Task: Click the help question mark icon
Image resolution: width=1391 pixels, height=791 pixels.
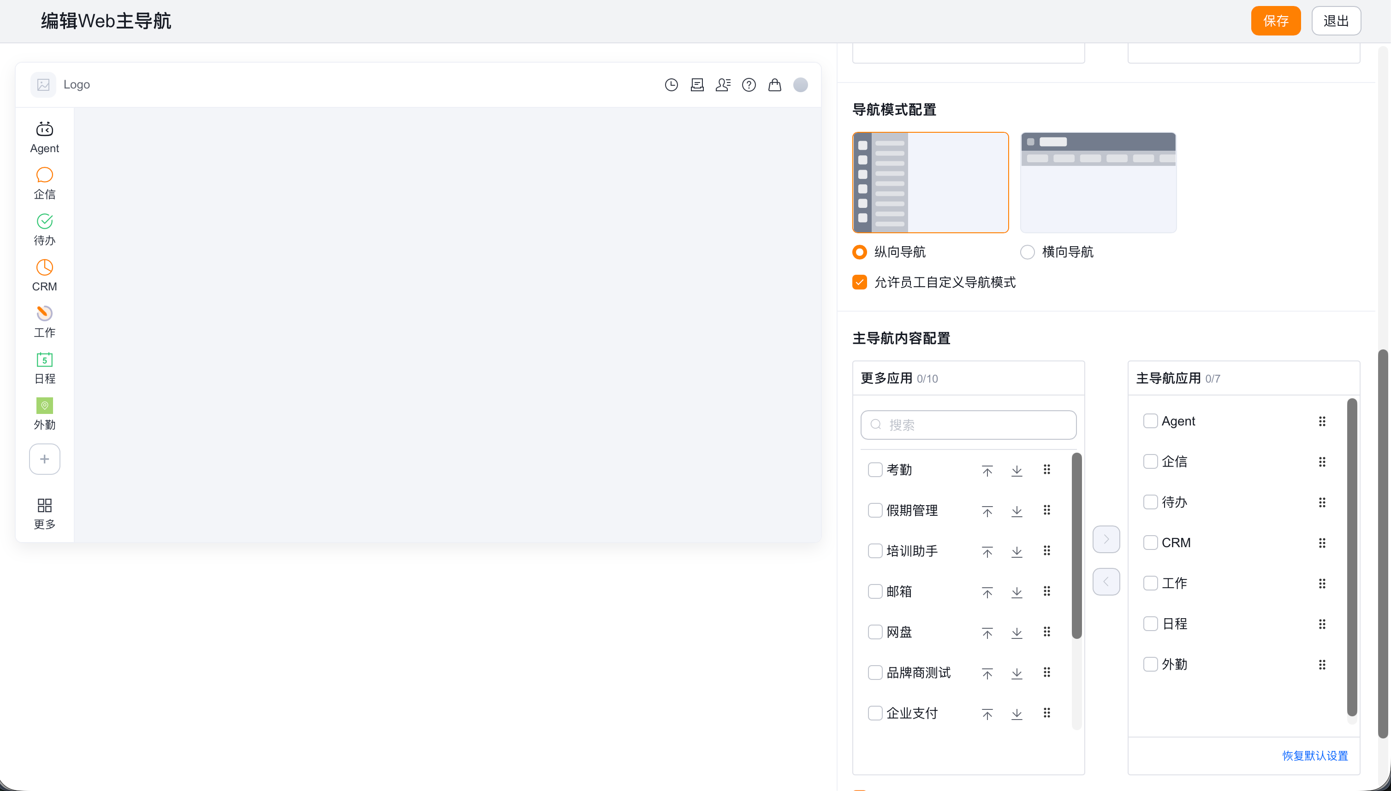Action: point(749,85)
